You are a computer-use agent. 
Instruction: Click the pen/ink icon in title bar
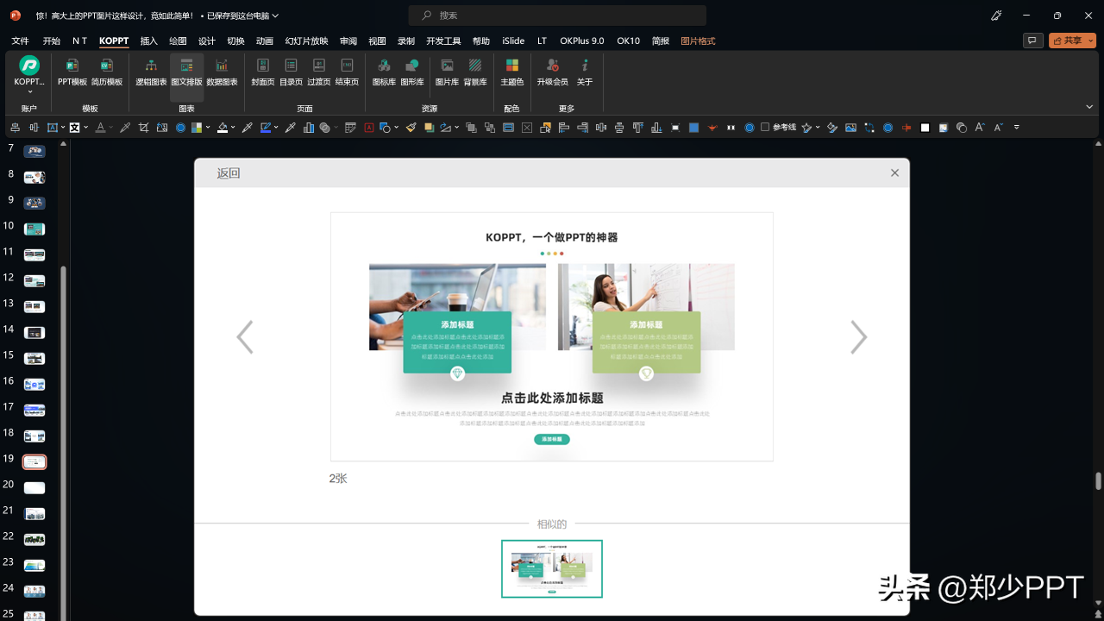[x=996, y=16]
